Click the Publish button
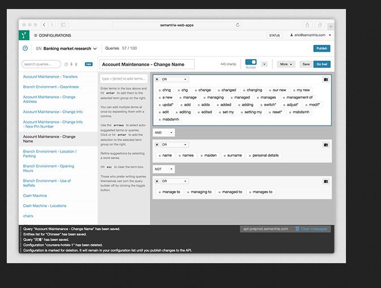Image resolution: width=381 pixels, height=288 pixels. [x=322, y=49]
